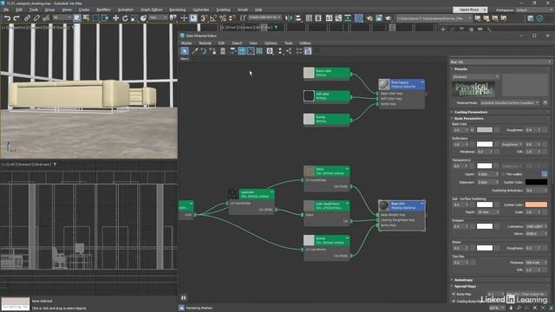Collapse the floor OSL material node
This screenshot has height=312, width=555.
point(422,204)
